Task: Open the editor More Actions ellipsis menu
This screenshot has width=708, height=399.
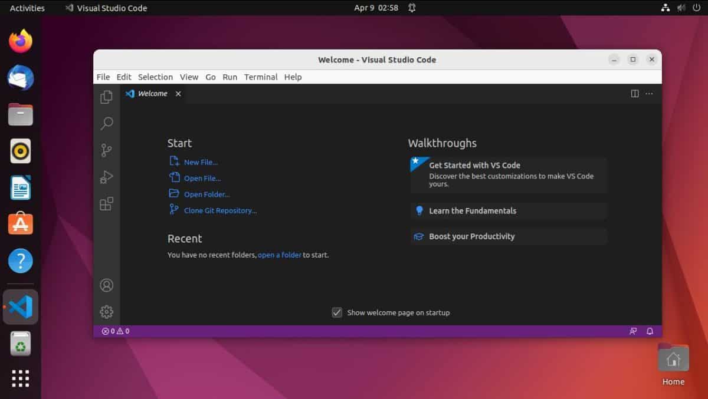Action: [649, 93]
